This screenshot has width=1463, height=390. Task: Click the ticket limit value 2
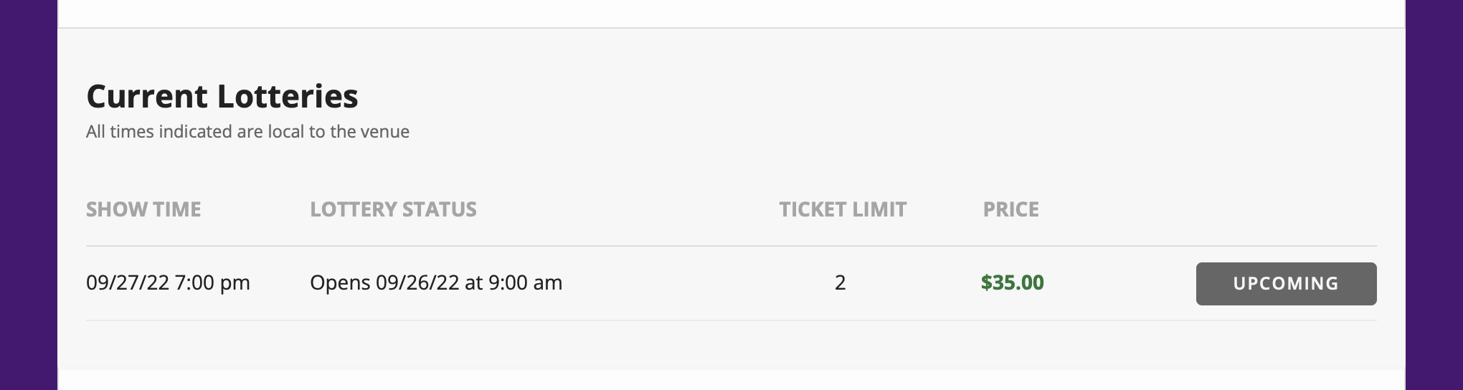point(841,282)
